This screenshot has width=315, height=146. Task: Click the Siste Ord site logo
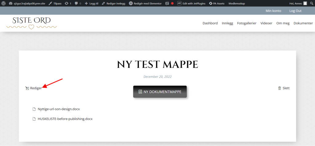click(32, 23)
